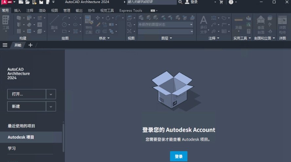
Task: Open the calculator icon in 实用工具 panel
Action: point(249,31)
